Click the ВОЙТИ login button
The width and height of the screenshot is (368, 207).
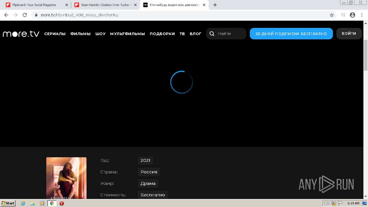coord(349,34)
